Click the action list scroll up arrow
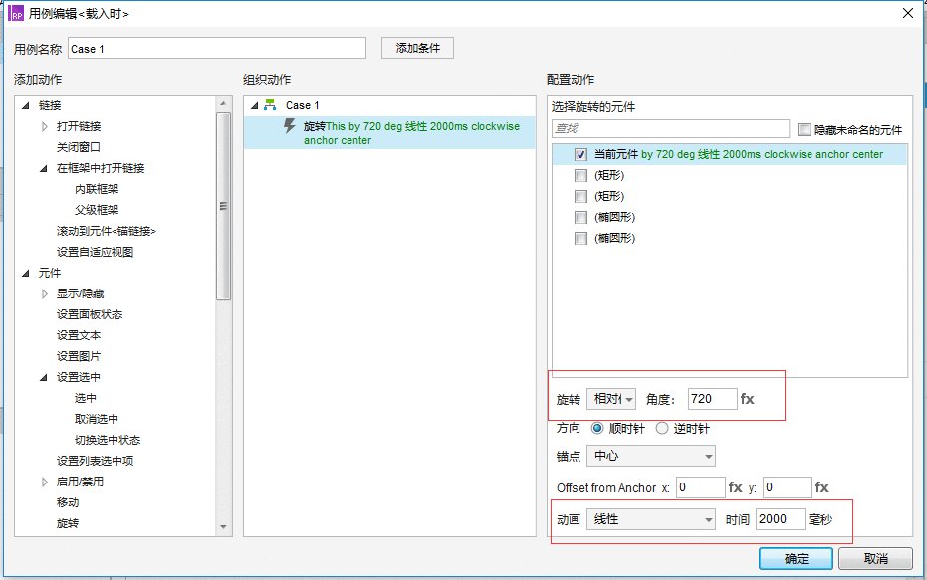The width and height of the screenshot is (927, 580). pos(223,103)
